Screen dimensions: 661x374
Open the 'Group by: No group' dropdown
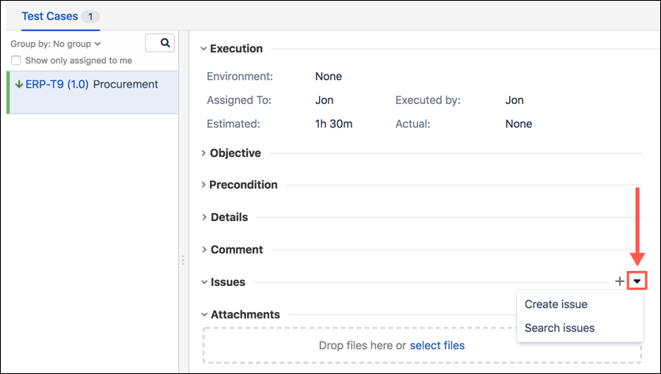(55, 44)
